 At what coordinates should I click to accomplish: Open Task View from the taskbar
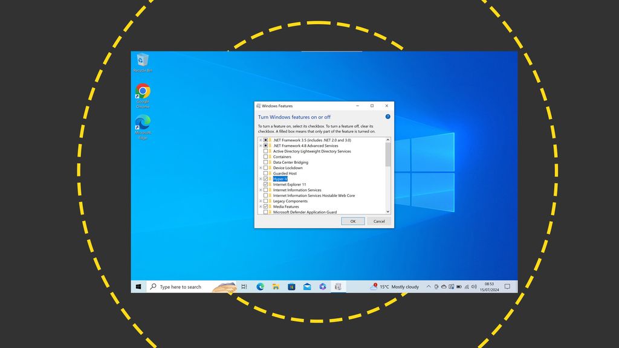click(x=244, y=286)
